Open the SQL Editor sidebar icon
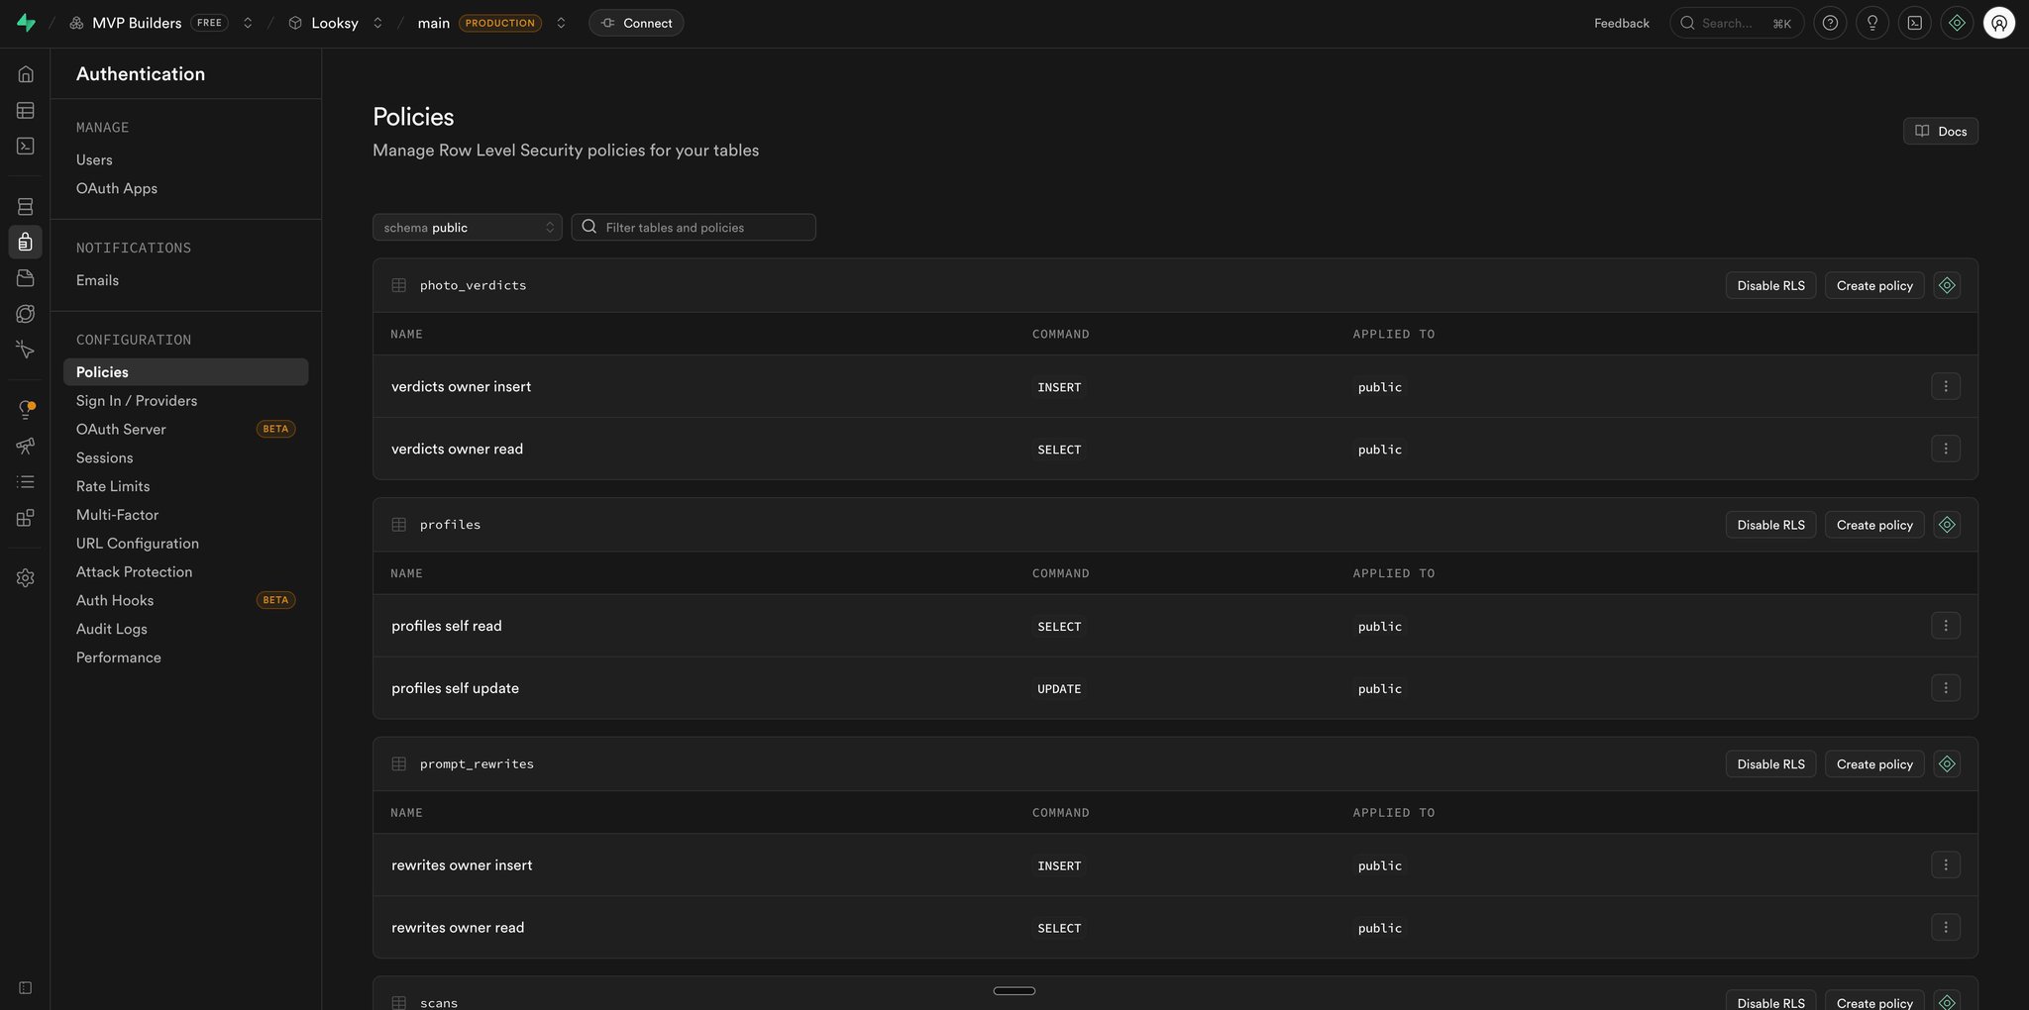The width and height of the screenshot is (2029, 1010). (x=26, y=146)
